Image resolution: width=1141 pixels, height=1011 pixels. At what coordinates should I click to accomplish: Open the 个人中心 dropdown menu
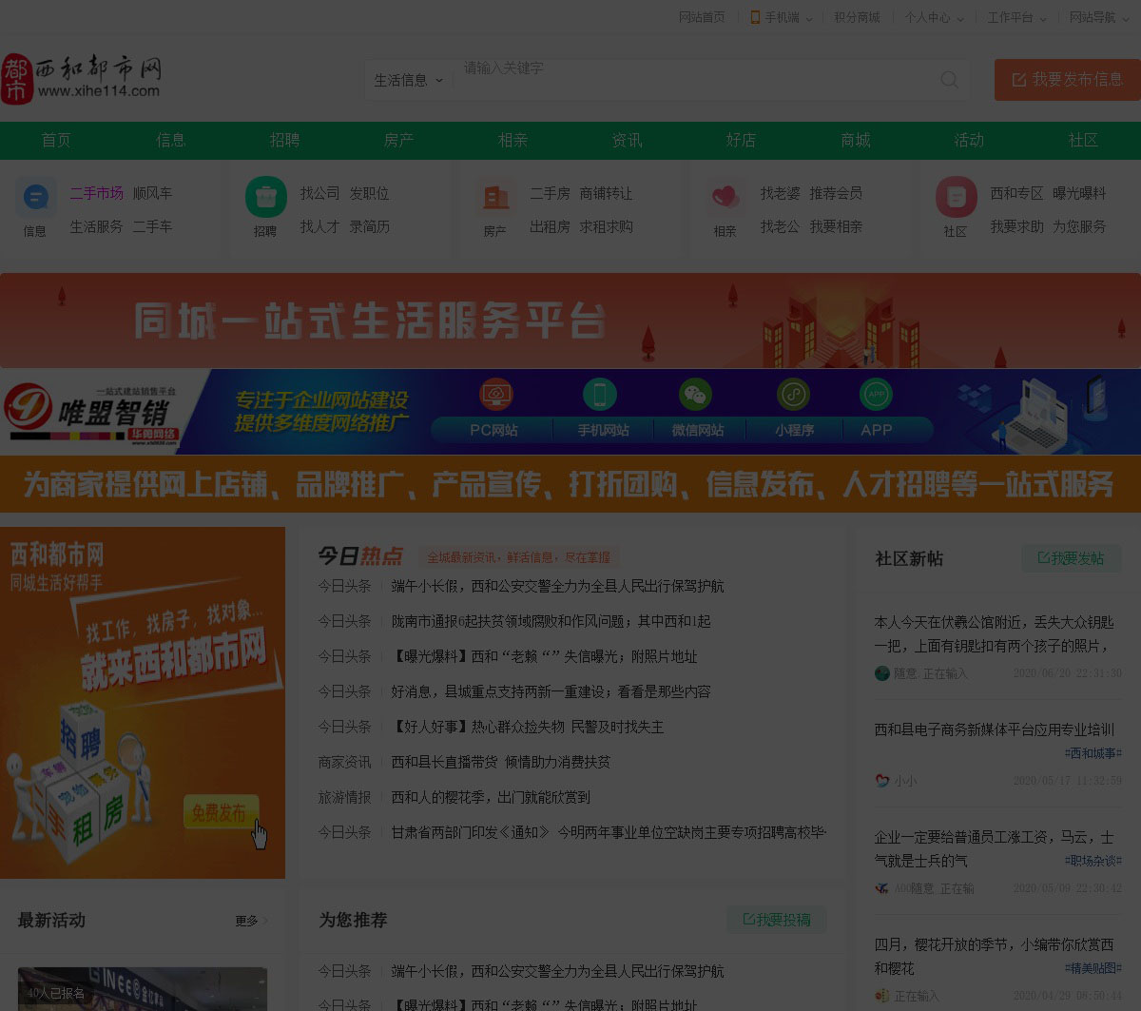click(934, 17)
